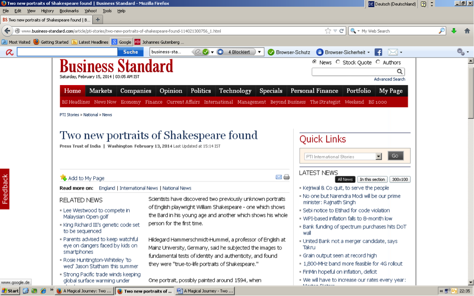The height and width of the screenshot is (296, 474).
Task: Expand the URL bar history dropdown arrow
Action: pyautogui.click(x=335, y=31)
